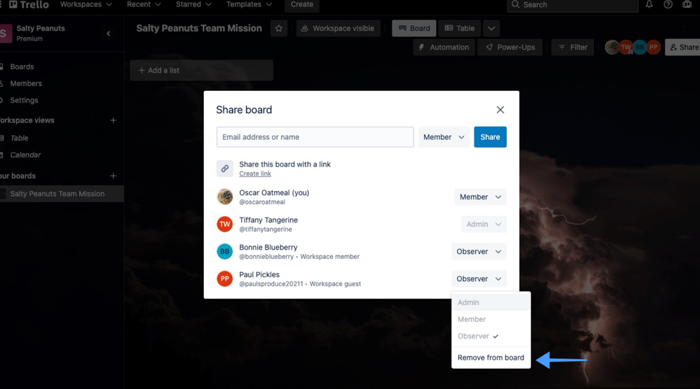Click the @paulsproduce20211 username text
Viewport: 700px width, 389px height.
[x=271, y=284]
